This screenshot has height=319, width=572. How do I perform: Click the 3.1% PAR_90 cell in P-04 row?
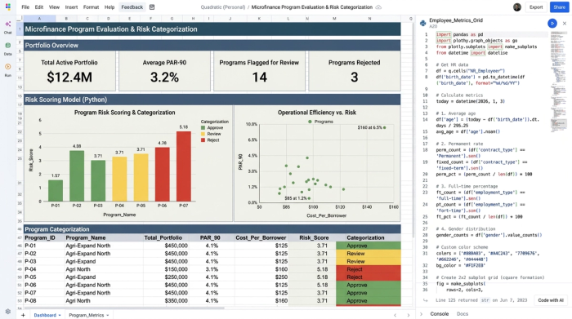[212, 269]
